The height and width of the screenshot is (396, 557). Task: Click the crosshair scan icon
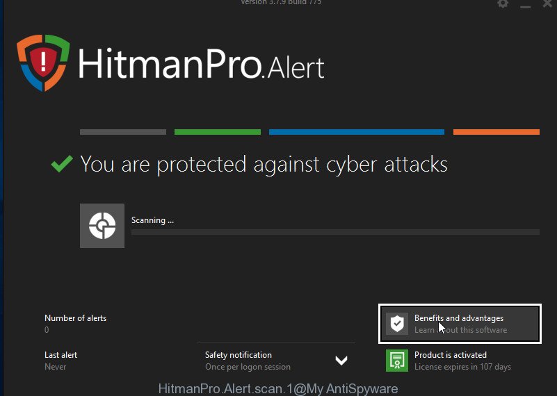pyautogui.click(x=102, y=226)
